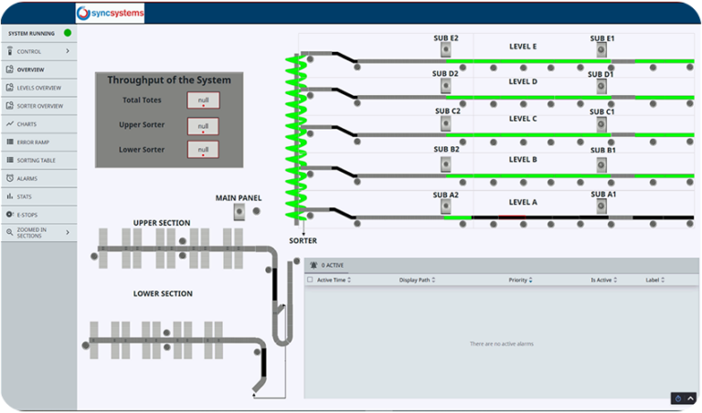The image size is (702, 413).
Task: Click the Control remote icon
Action: click(10, 51)
